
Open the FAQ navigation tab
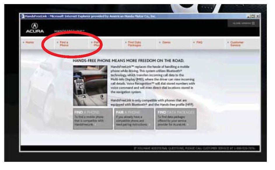[199, 43]
